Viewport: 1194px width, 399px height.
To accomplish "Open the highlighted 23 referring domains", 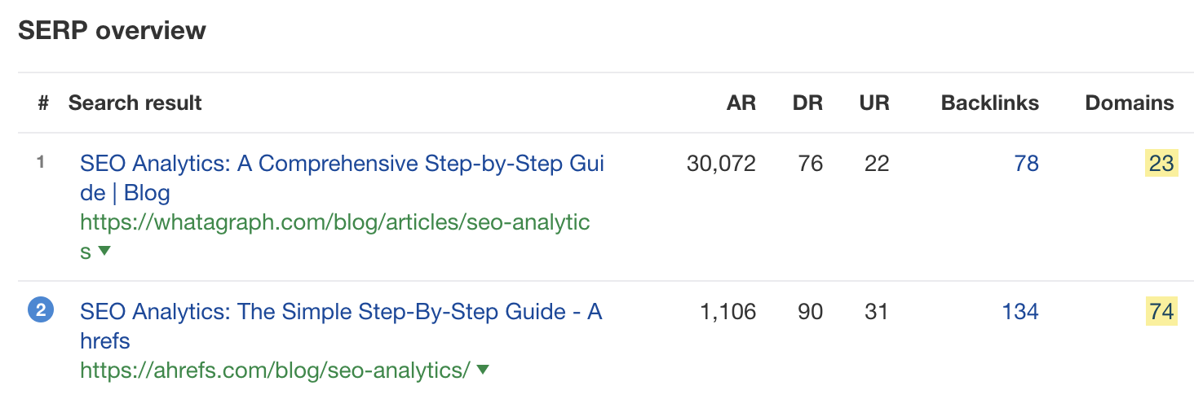I will coord(1161,164).
